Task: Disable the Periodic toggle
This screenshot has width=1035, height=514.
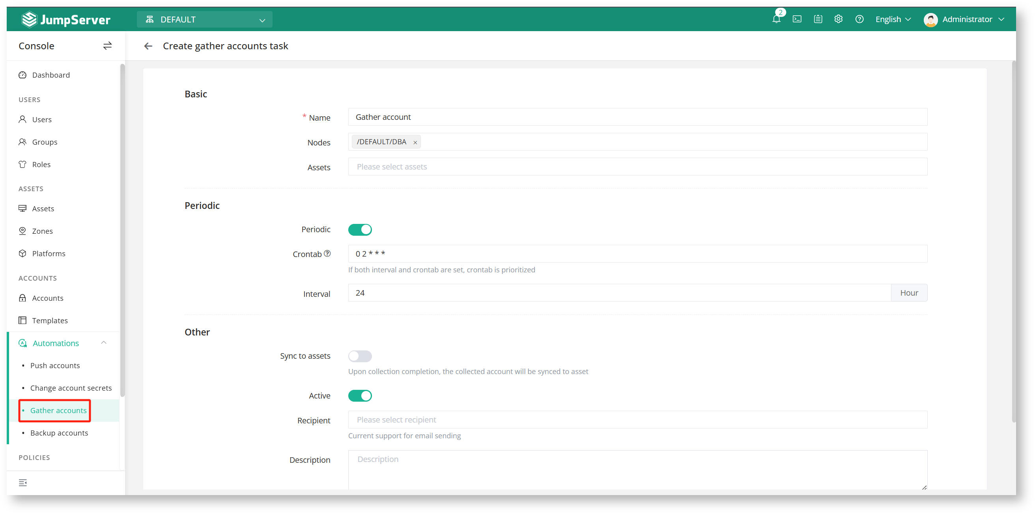Action: pyautogui.click(x=360, y=230)
